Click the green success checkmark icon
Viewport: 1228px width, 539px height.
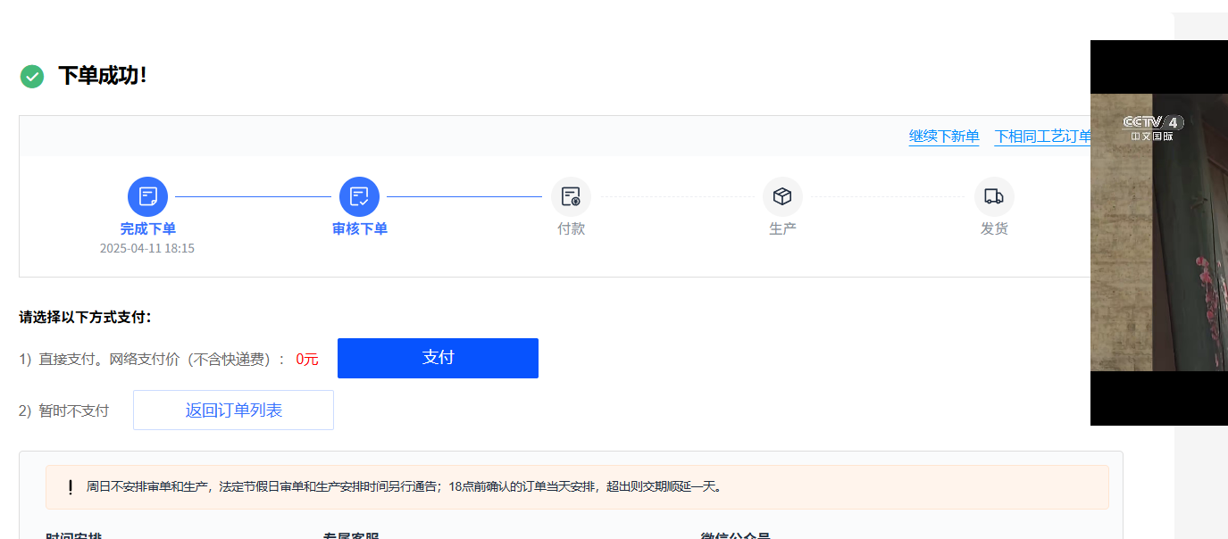click(x=32, y=77)
